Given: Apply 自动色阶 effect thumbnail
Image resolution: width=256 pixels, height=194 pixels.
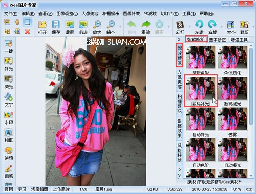Looking at the screenshot, I should point(201,150).
